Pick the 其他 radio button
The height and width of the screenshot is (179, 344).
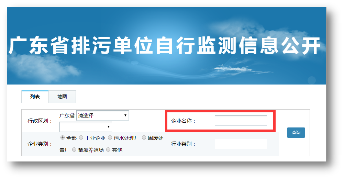click(x=108, y=149)
